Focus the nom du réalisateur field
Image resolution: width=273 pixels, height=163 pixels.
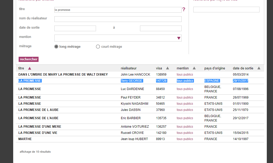click(118, 19)
